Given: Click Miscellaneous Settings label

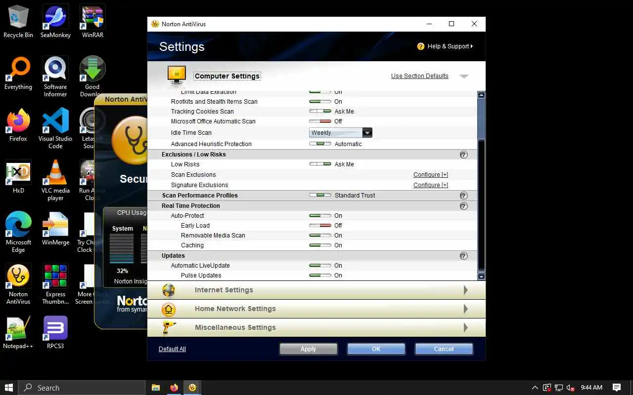Looking at the screenshot, I should [x=235, y=328].
